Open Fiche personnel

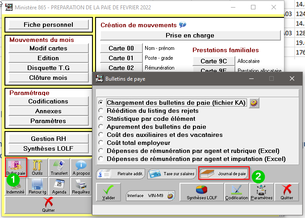tap(48, 25)
